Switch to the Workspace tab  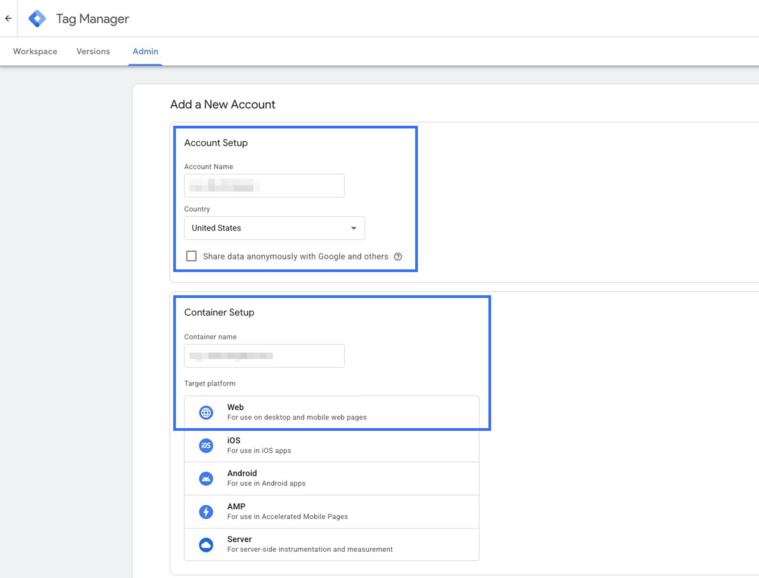pyautogui.click(x=35, y=51)
